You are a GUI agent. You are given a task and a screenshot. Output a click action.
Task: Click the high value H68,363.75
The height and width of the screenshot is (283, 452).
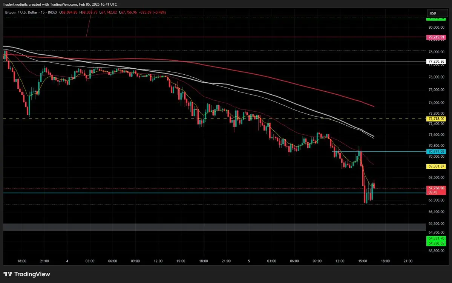(88, 12)
